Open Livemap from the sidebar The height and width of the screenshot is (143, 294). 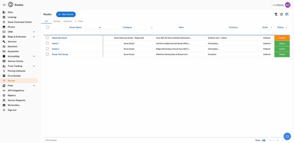[x=12, y=17]
